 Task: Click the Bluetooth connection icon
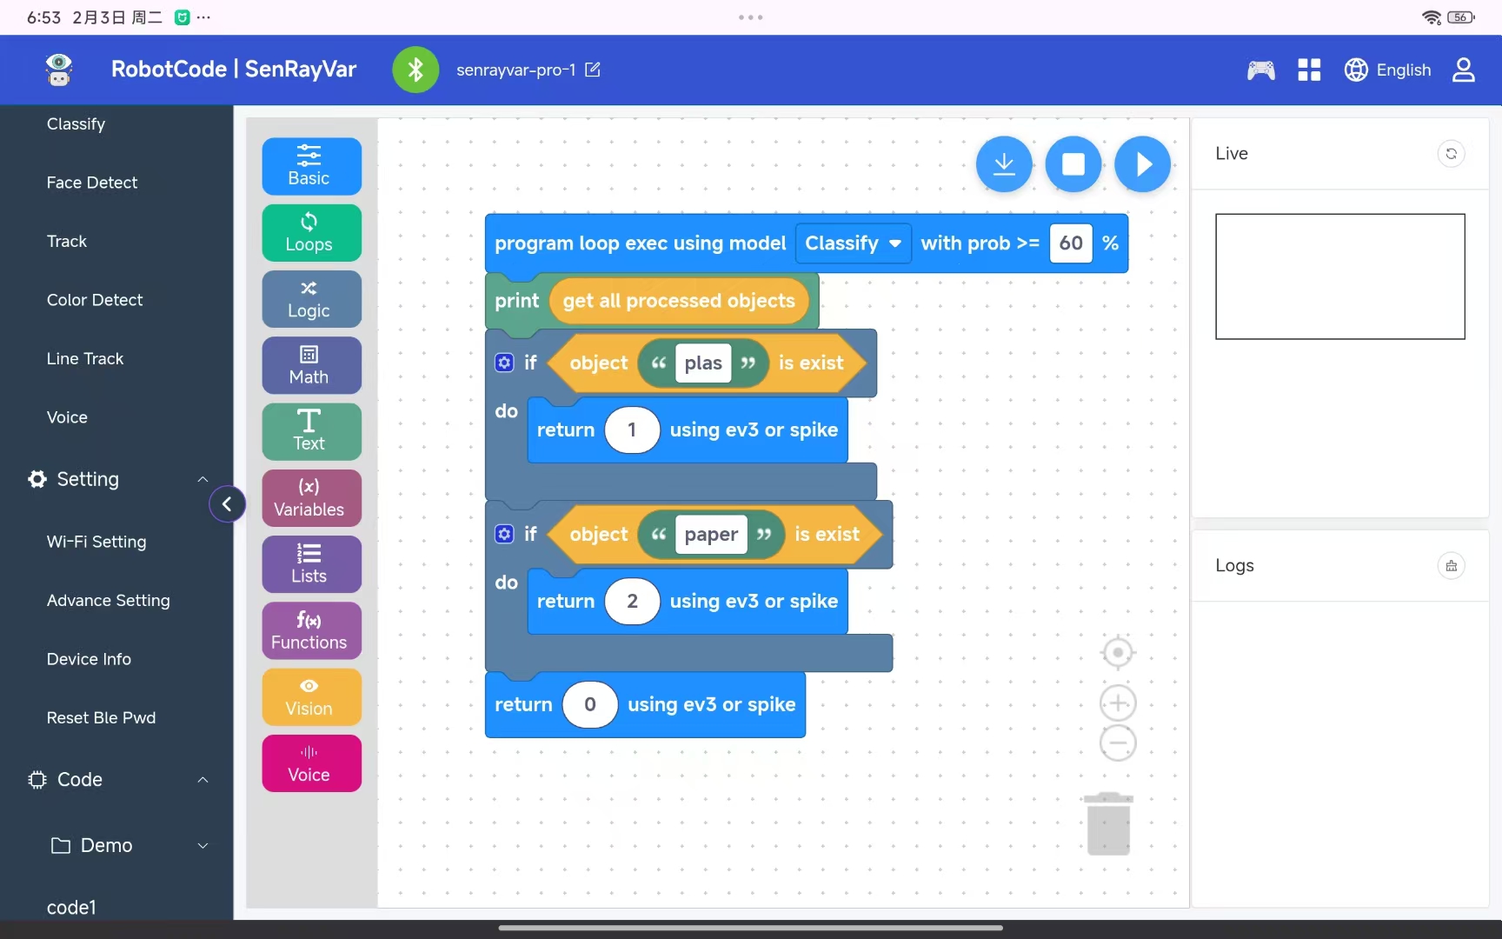click(415, 70)
